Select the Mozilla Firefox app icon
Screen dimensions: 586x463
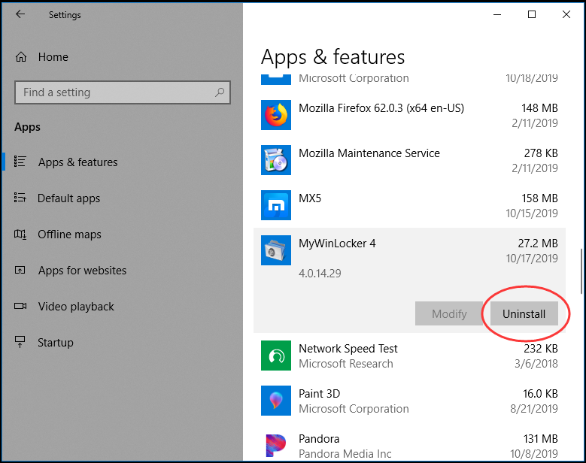276,115
